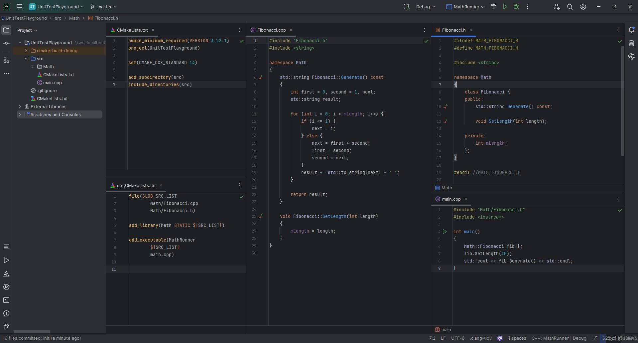This screenshot has height=343, width=638.
Task: Open IDE settings gear
Action: click(x=583, y=7)
